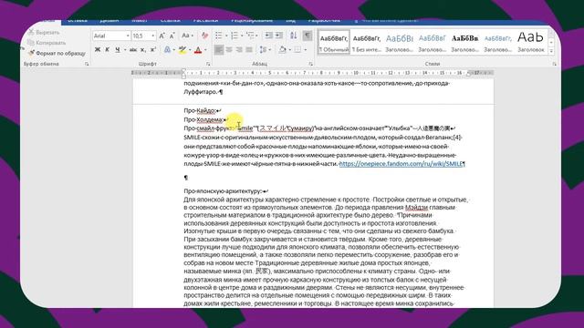The height and width of the screenshot is (328, 584).
Task: Toggle superscript (x²) formatting
Action: coord(152,49)
